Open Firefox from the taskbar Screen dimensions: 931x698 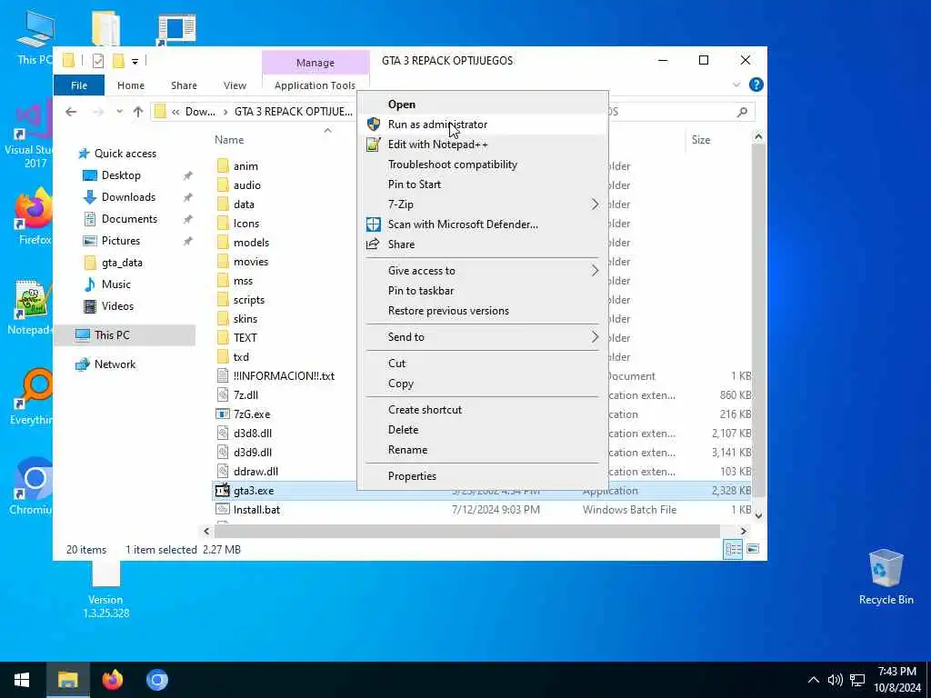pos(112,680)
